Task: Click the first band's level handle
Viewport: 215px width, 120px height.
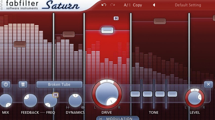Action: 20,44
